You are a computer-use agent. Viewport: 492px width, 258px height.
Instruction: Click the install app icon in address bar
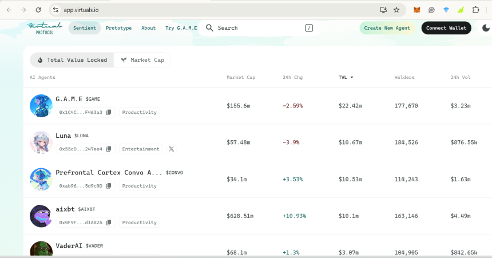coord(383,10)
